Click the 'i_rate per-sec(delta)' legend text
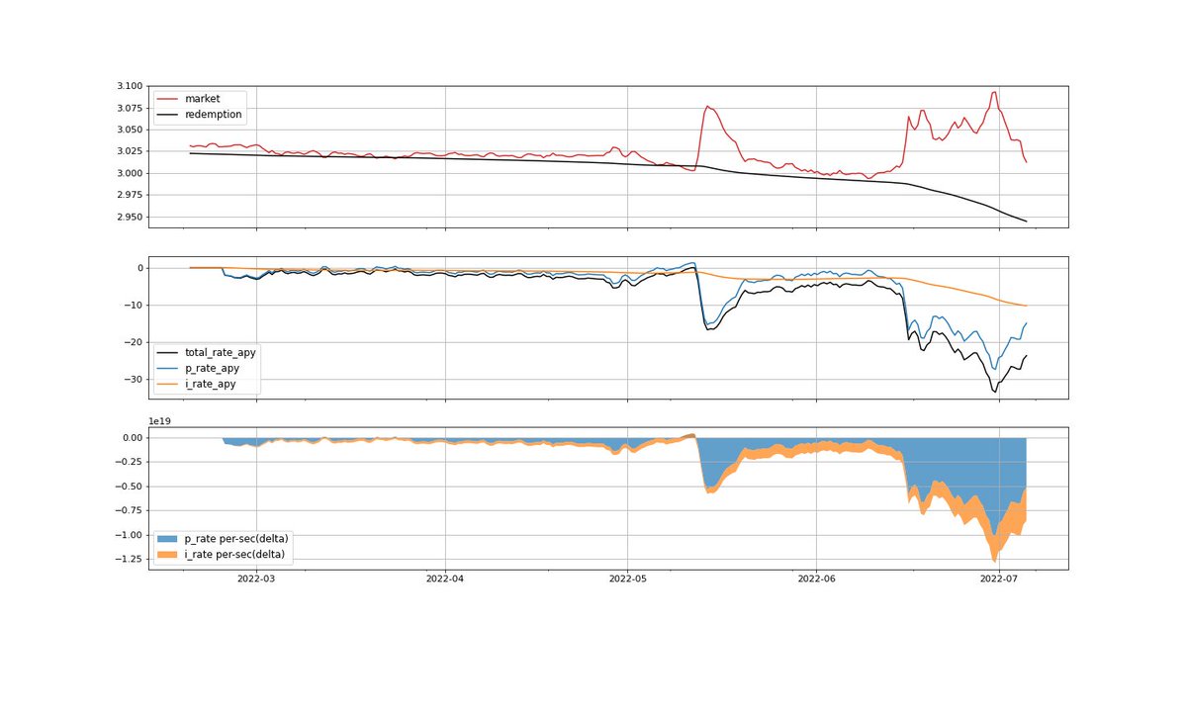Viewport: 1187px width, 712px height. point(237,554)
